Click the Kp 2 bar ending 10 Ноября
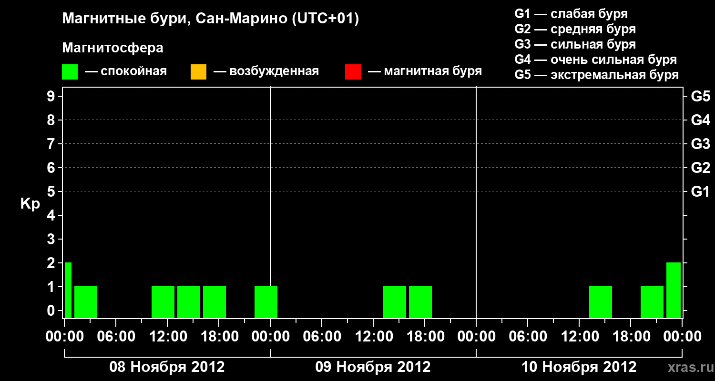 coord(674,290)
